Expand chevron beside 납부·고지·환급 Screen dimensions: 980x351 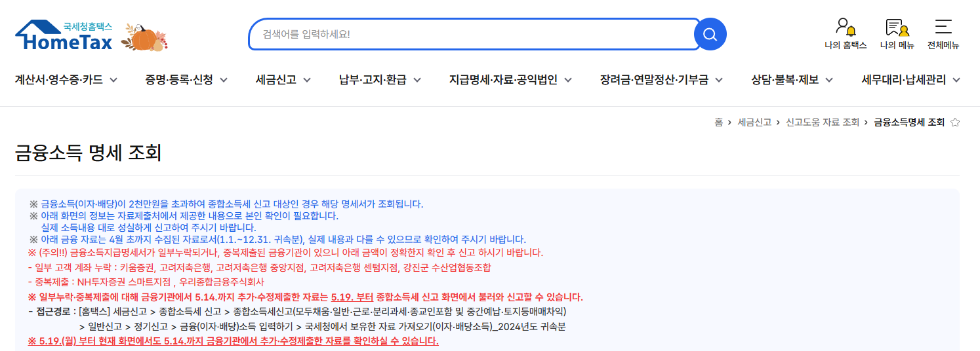[417, 81]
